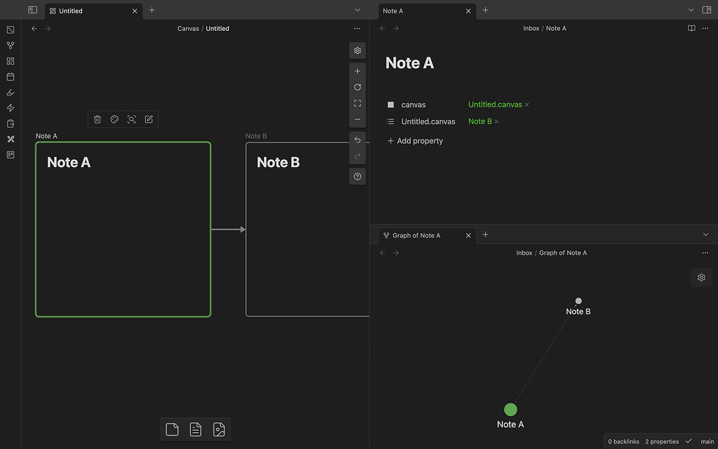
Task: Toggle reading view for Note A
Action: click(691, 28)
